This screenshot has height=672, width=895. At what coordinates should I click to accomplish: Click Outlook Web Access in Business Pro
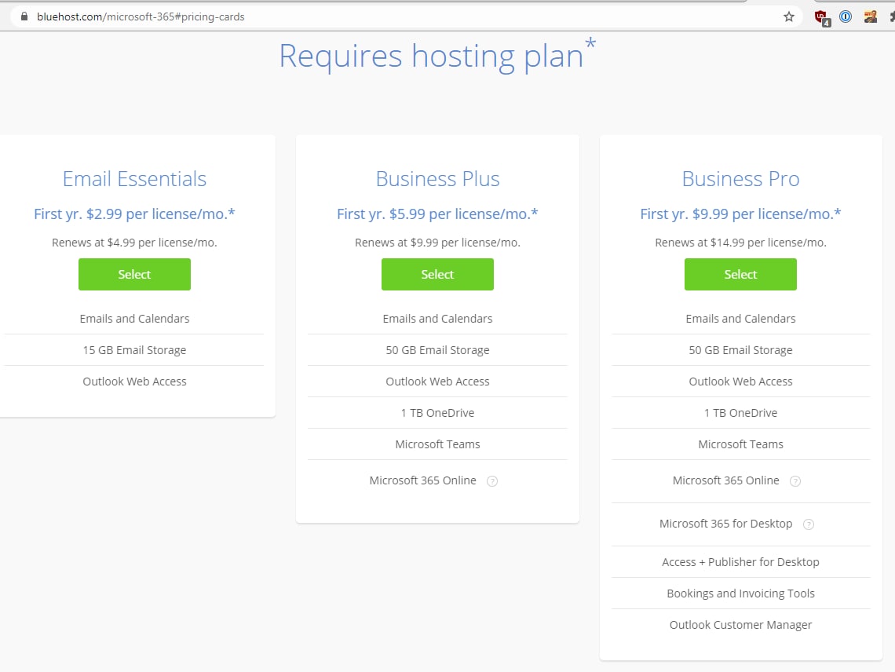pyautogui.click(x=741, y=382)
